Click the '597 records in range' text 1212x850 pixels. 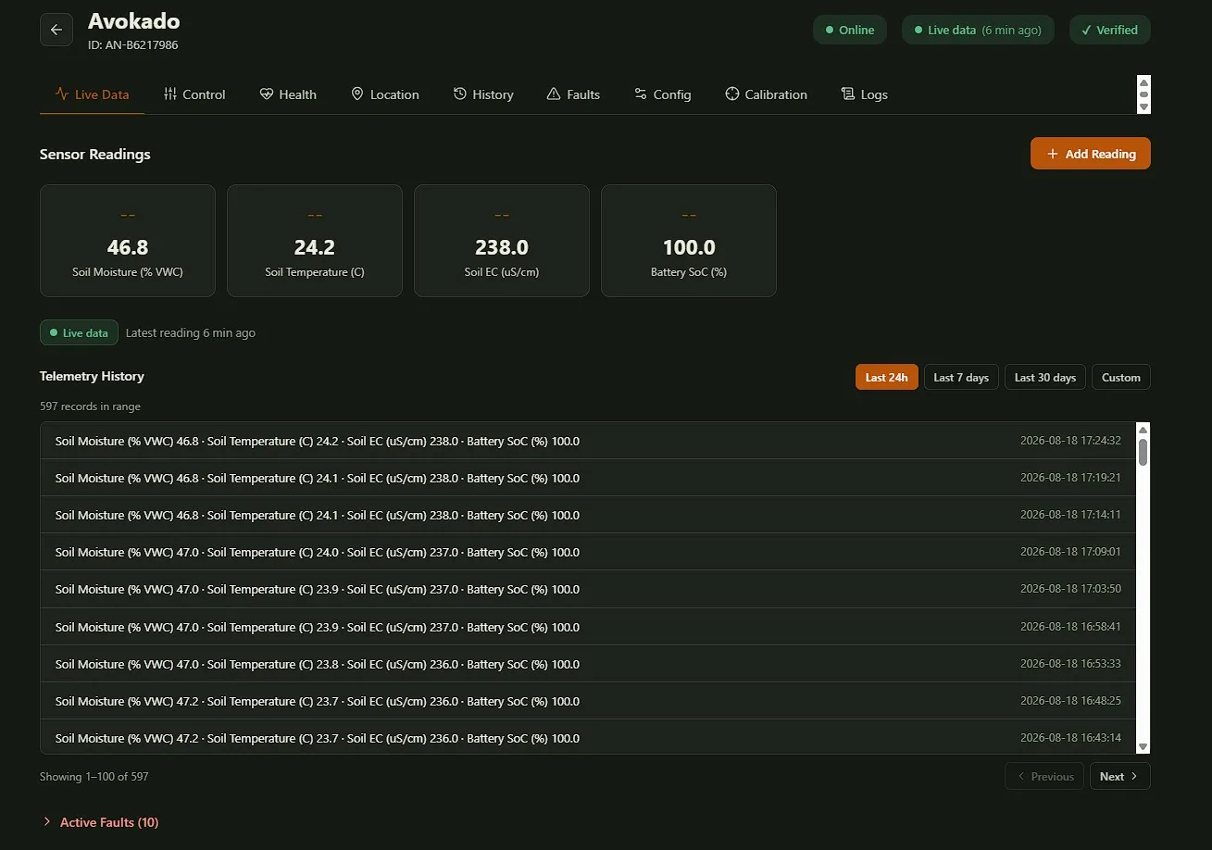click(x=90, y=406)
